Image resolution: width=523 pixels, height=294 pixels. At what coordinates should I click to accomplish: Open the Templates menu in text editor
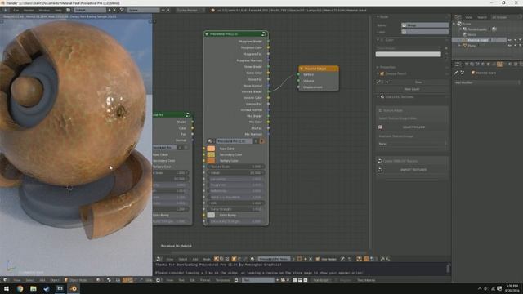(x=222, y=280)
